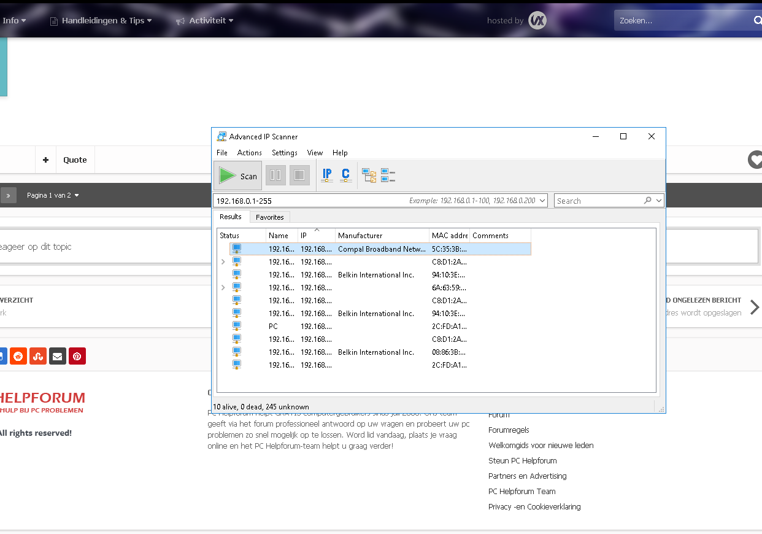Image resolution: width=762 pixels, height=534 pixels.
Task: Open the Settings menu
Action: coord(285,153)
